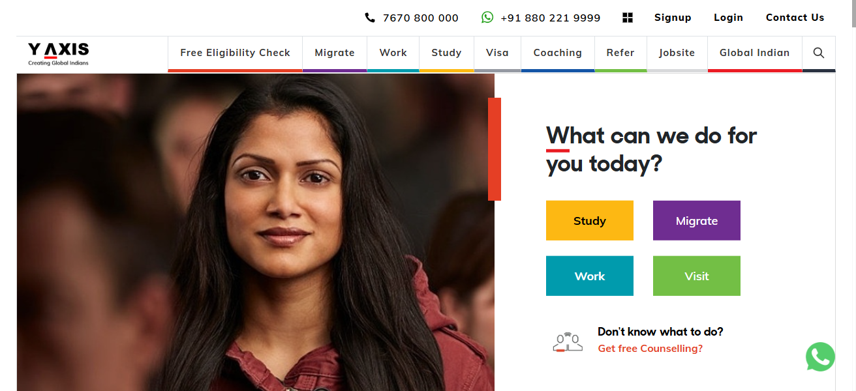
Task: Choose the green Visit button
Action: click(x=697, y=276)
